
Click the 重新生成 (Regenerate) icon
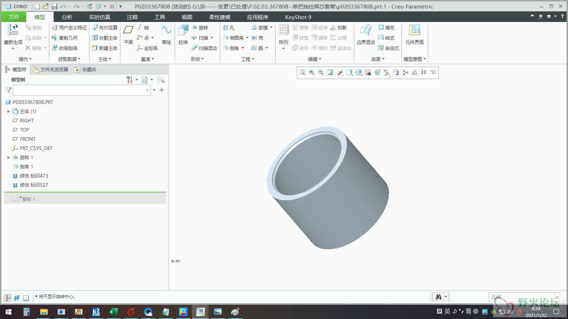(13, 30)
